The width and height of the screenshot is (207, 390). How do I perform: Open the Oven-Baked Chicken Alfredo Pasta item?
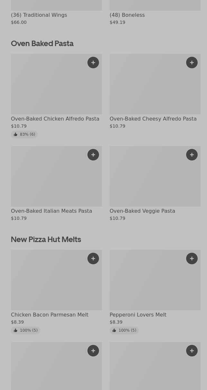pos(55,119)
